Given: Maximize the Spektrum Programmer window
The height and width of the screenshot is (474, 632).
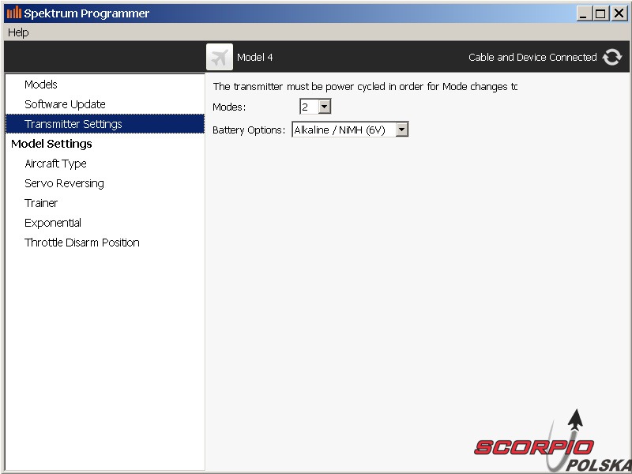Looking at the screenshot, I should point(600,13).
